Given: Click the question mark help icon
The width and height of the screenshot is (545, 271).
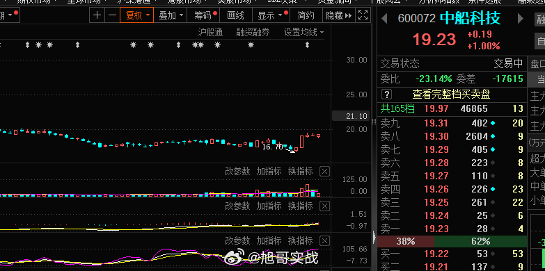Looking at the screenshot, I should coord(386,95).
